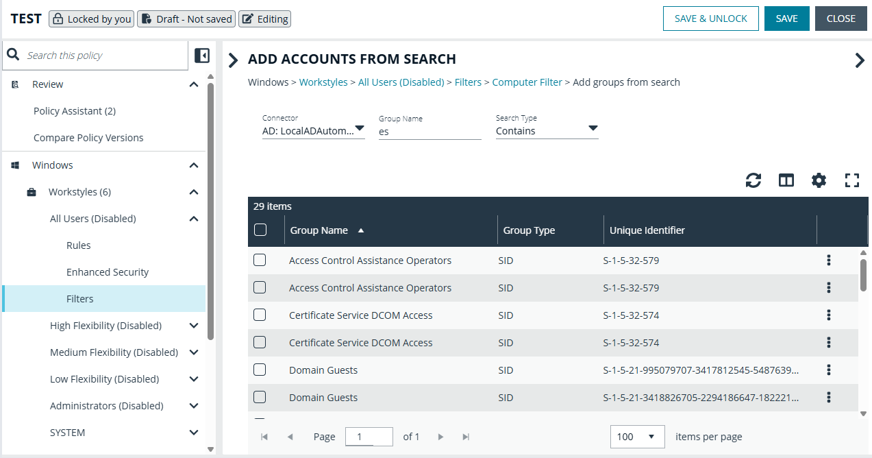Screen dimensions: 872x458
Task: Check first Certificate Service DCOM Access row
Action: tap(260, 315)
